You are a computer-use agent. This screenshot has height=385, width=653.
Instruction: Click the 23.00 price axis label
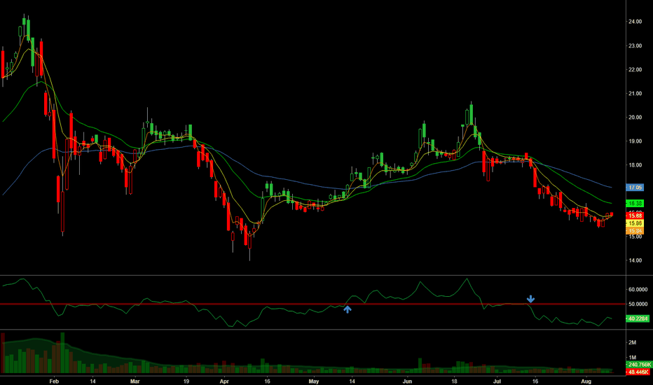[635, 45]
